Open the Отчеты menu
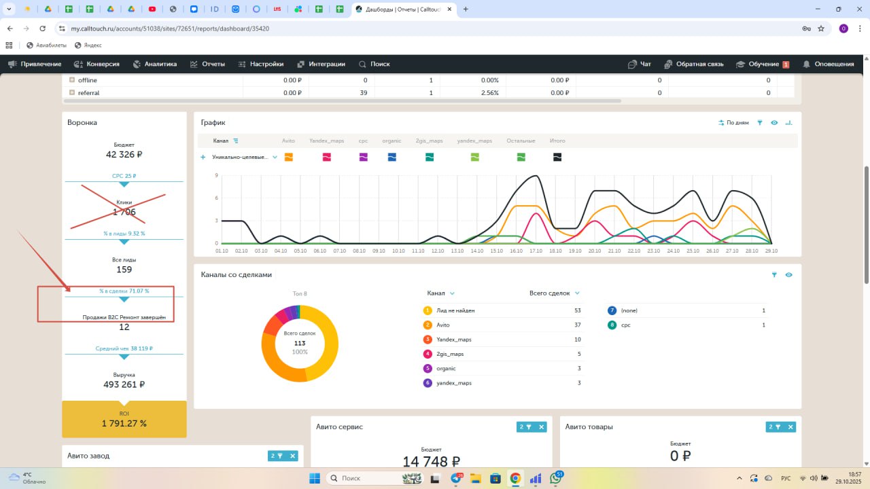This screenshot has height=489, width=870. (x=207, y=64)
